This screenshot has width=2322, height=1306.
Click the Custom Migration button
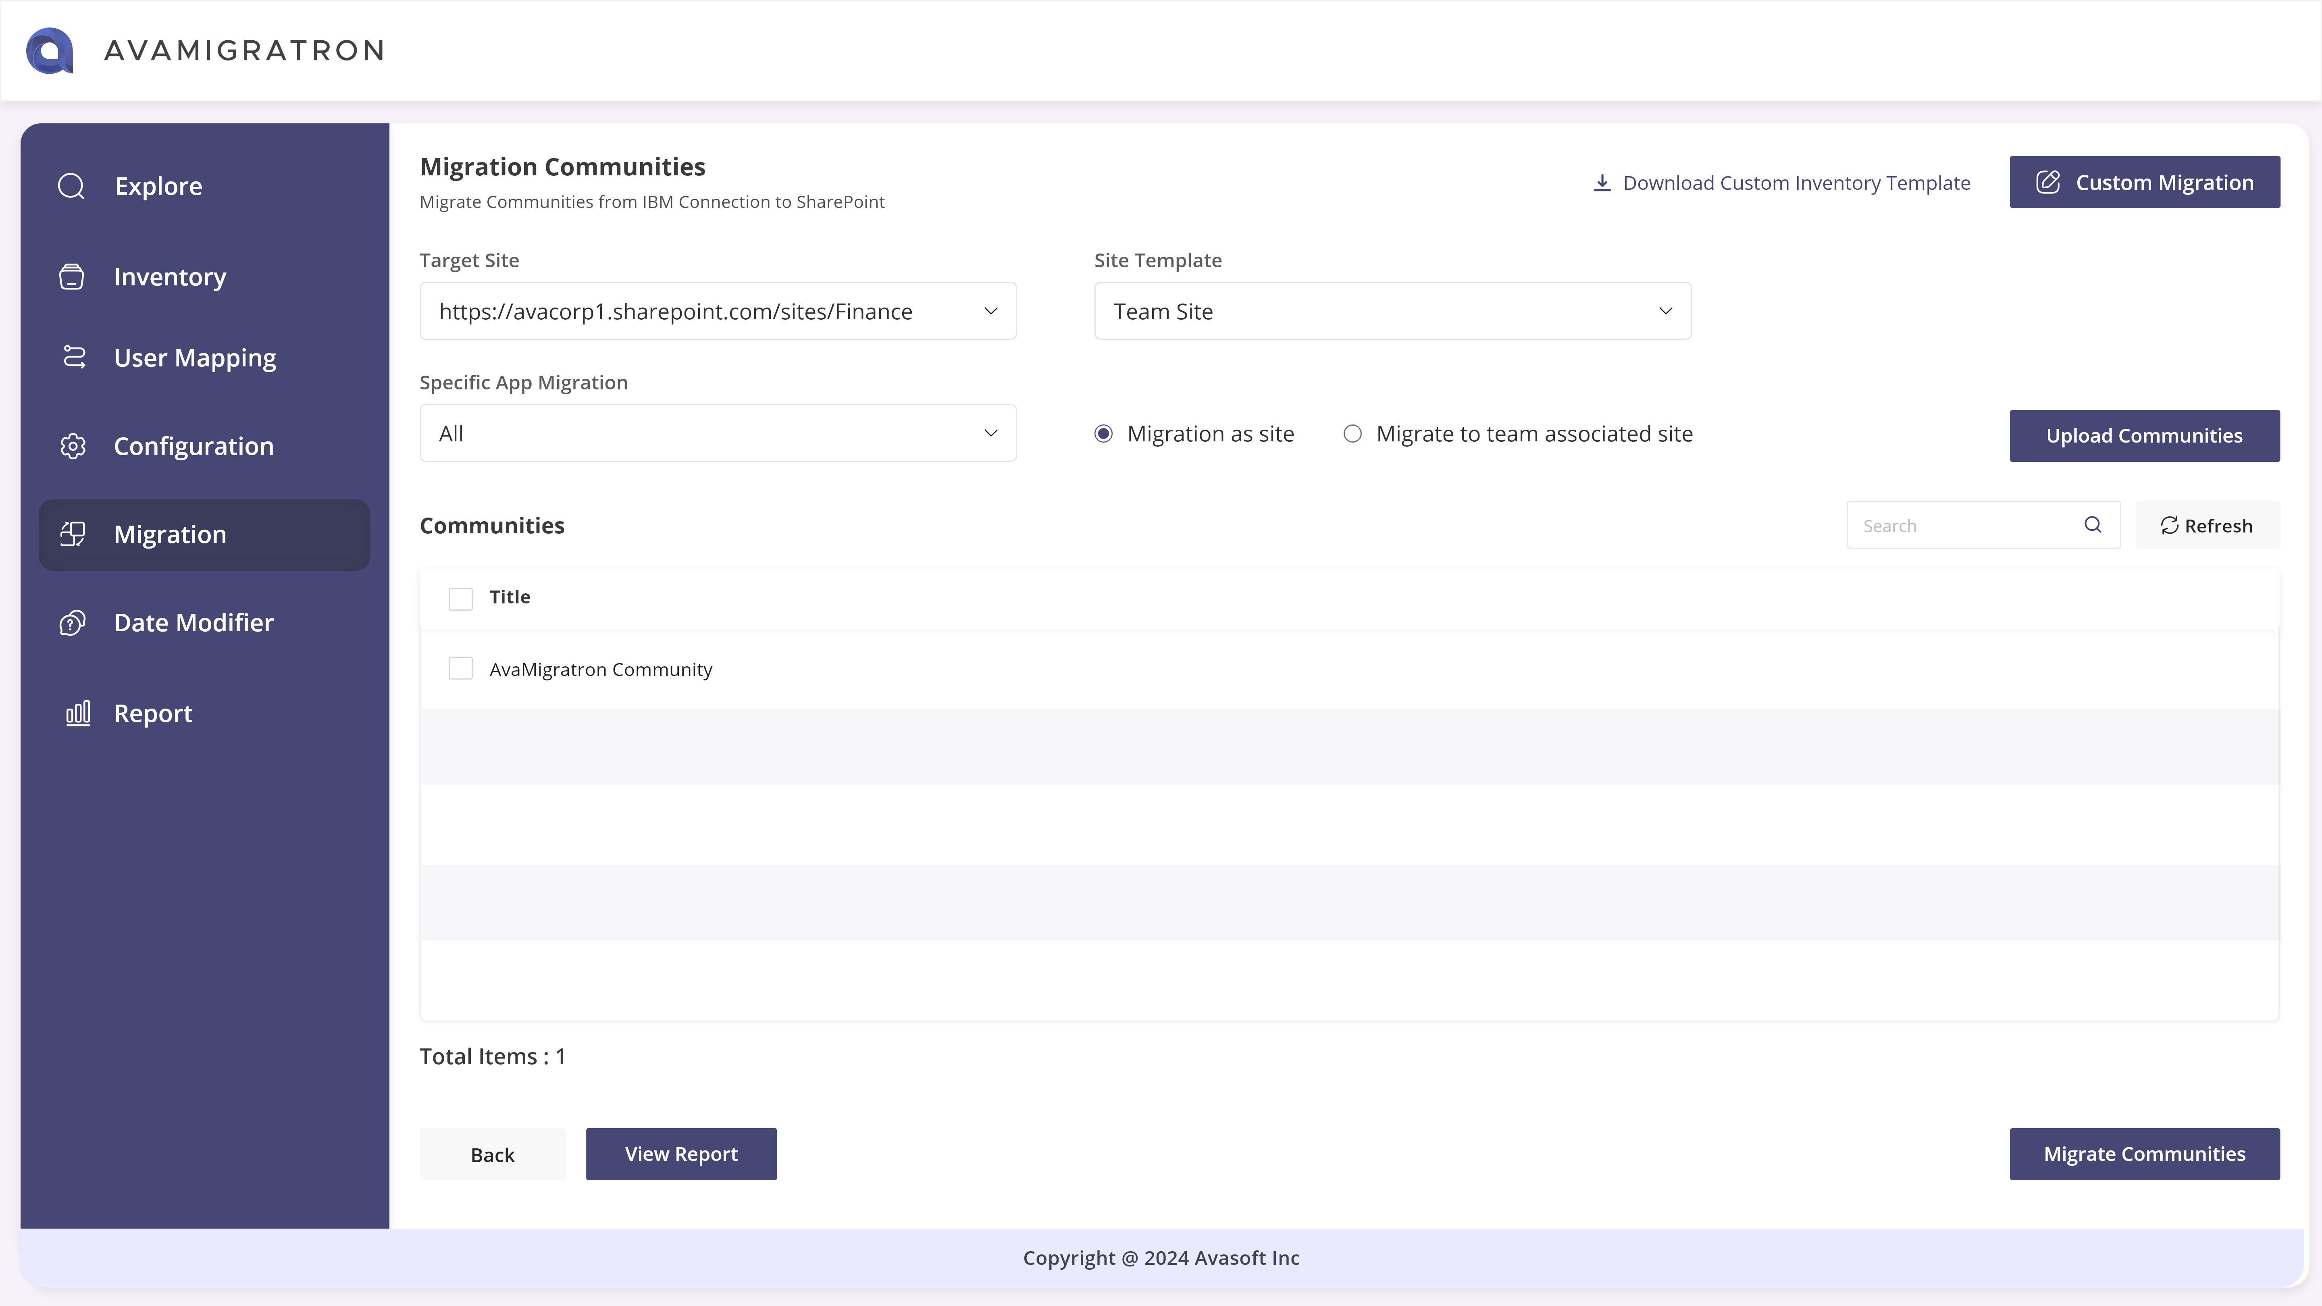click(x=2145, y=182)
